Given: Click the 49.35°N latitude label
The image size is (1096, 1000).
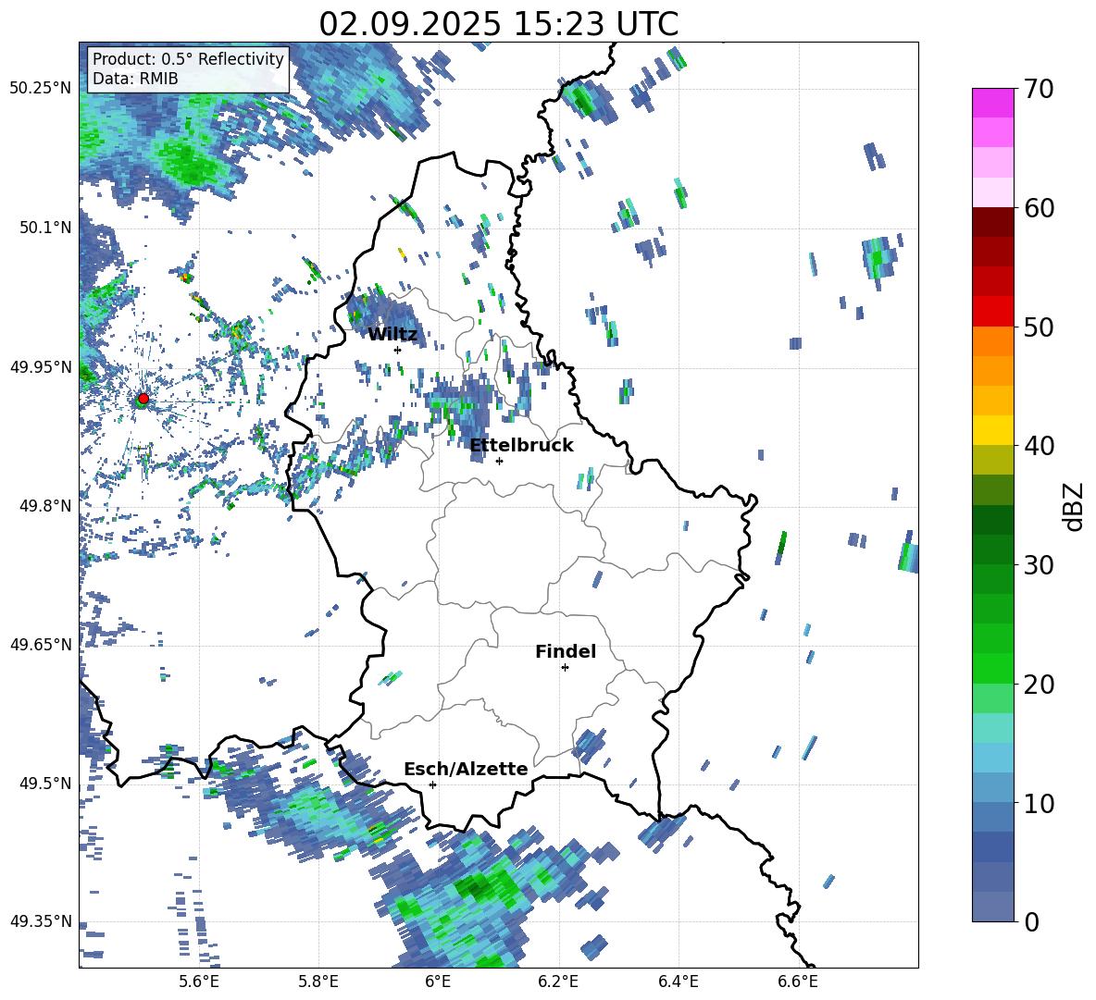Looking at the screenshot, I should coord(41,921).
